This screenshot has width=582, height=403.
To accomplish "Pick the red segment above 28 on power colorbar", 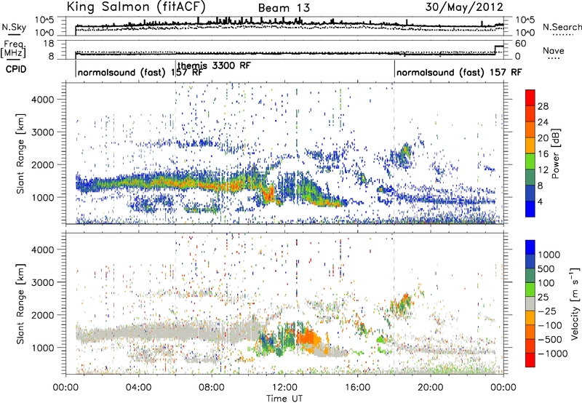I will pyautogui.click(x=530, y=98).
